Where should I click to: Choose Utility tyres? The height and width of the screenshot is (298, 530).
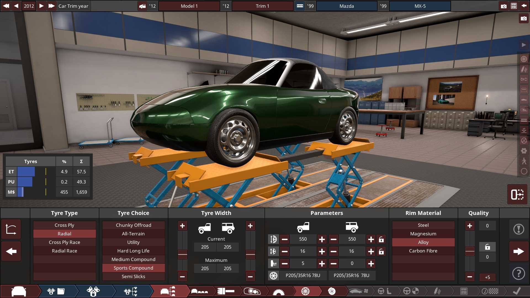133,242
